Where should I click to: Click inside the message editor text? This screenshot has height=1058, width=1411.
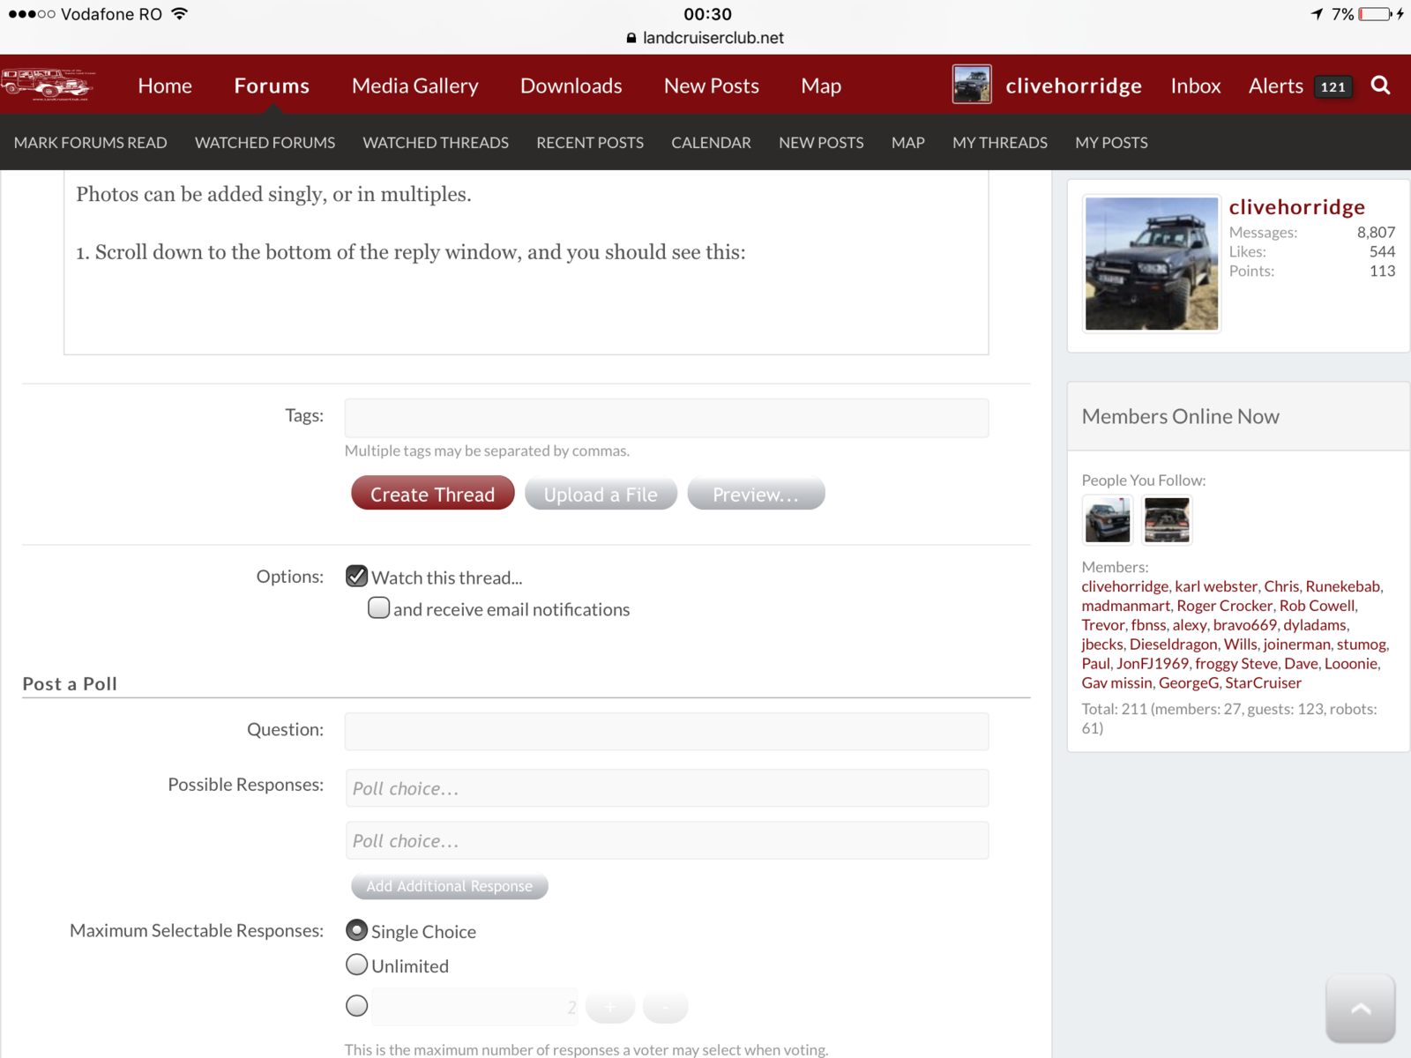pos(526,262)
